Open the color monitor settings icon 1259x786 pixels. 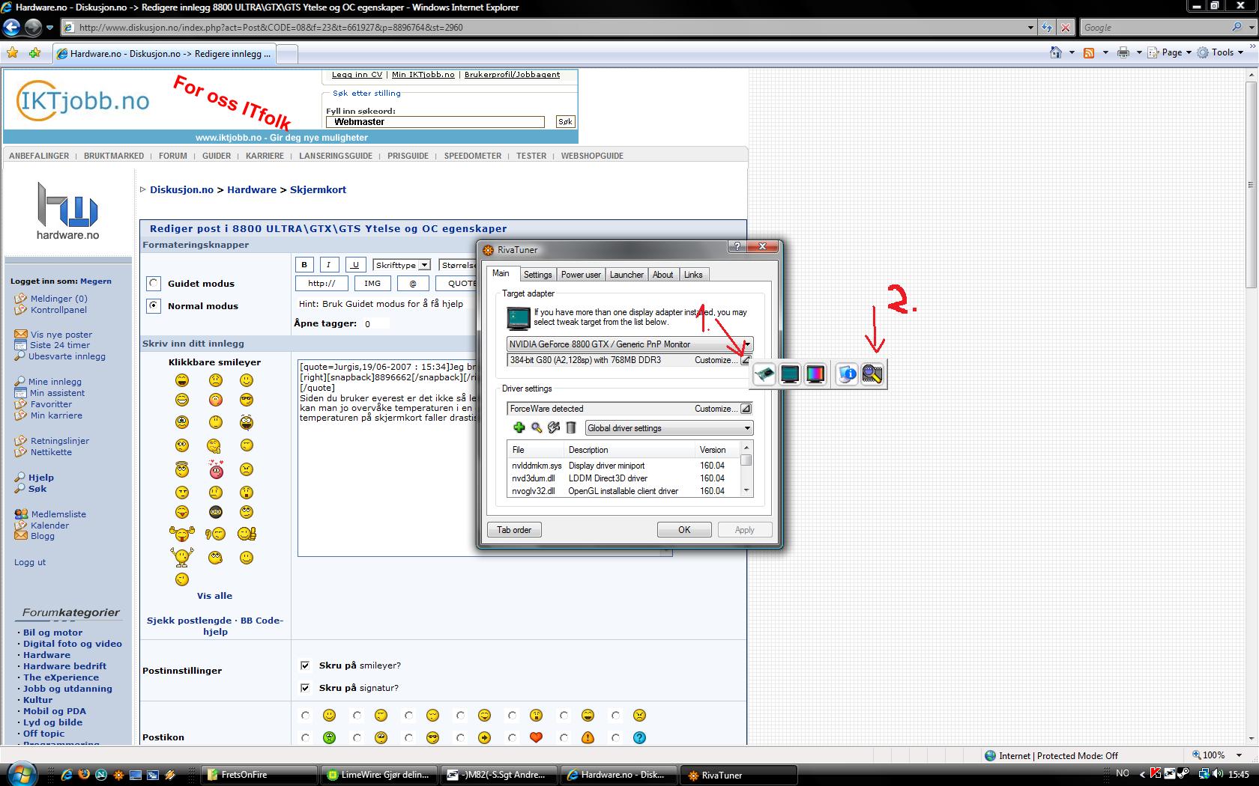coord(815,374)
